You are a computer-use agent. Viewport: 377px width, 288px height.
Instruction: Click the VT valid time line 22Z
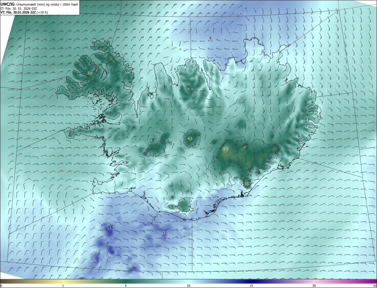(24, 12)
